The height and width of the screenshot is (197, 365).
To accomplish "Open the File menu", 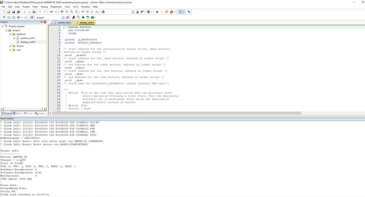I will (3, 7).
